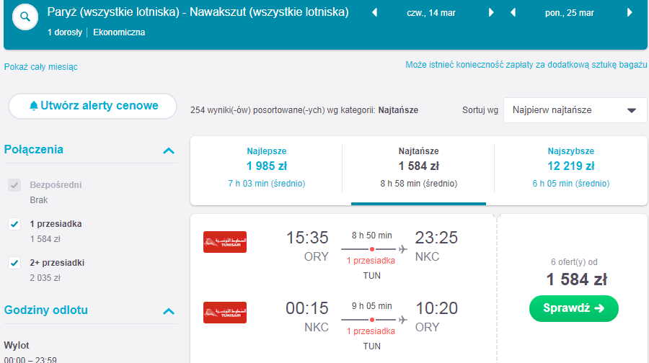
Task: Click the green Sprawdź button
Action: click(574, 308)
